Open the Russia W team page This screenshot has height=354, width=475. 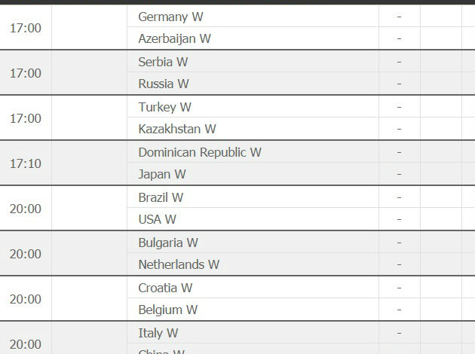click(x=164, y=84)
